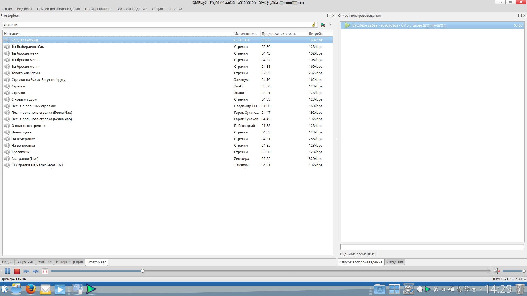Viewport: 527px width, 296px height.
Task: Skip to next track
Action: 36,271
